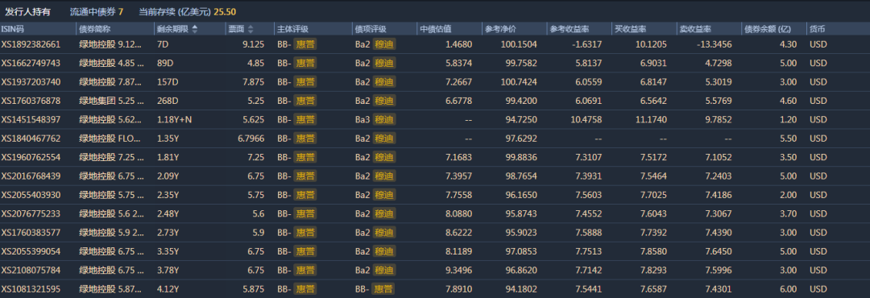The image size is (870, 298).
Task: Click the 主体评级 column header
Action: pyautogui.click(x=293, y=29)
